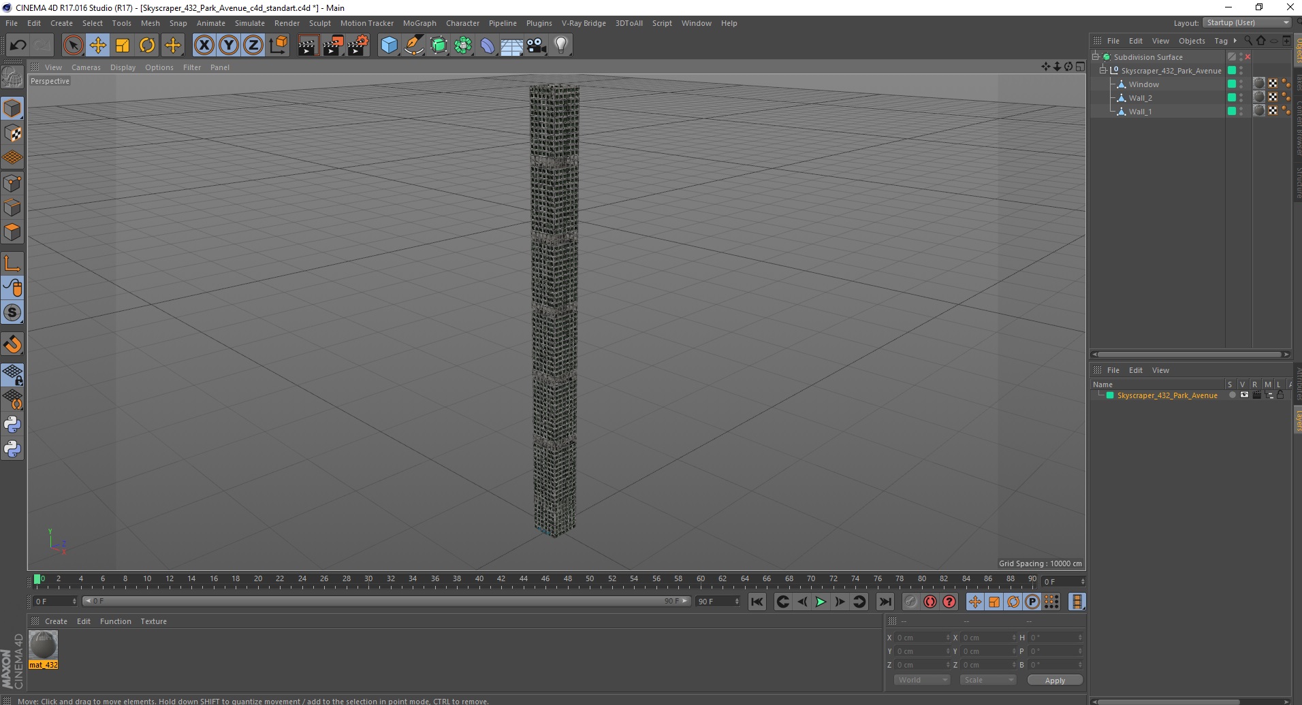Toggle Enable Snap icon
The height and width of the screenshot is (705, 1302).
pos(12,344)
